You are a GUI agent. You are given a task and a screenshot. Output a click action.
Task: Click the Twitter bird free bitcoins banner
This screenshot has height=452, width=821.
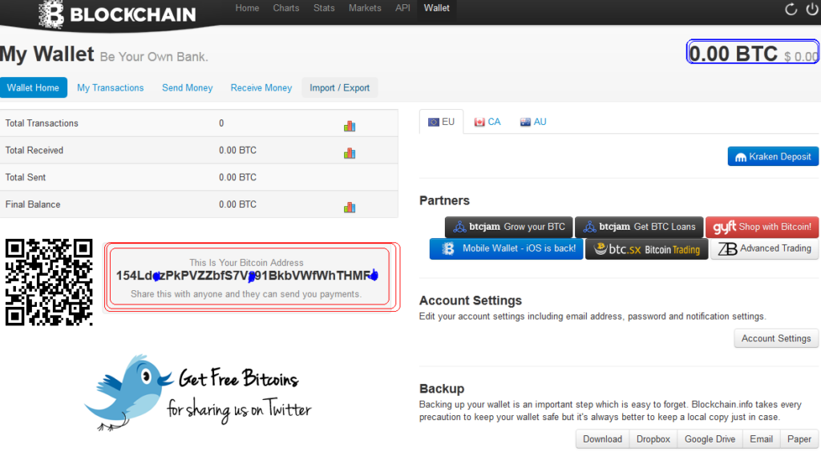click(198, 392)
